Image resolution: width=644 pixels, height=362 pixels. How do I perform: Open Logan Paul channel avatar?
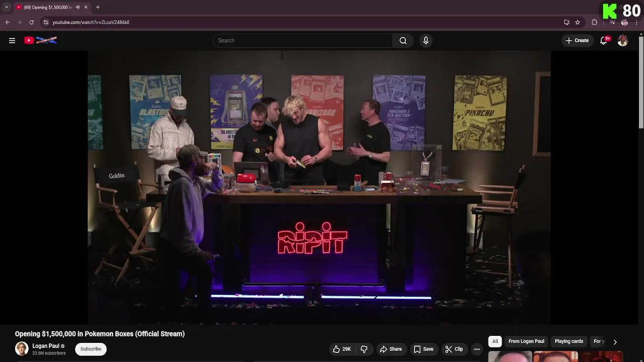22,348
